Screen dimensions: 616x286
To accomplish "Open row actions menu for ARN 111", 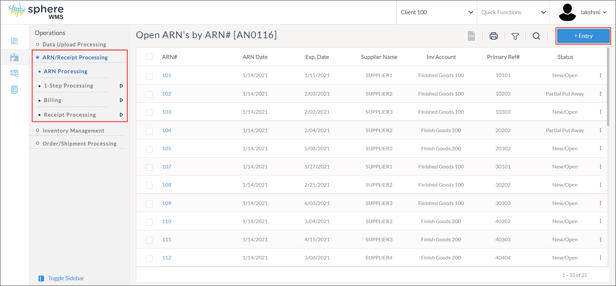I will click(x=600, y=239).
